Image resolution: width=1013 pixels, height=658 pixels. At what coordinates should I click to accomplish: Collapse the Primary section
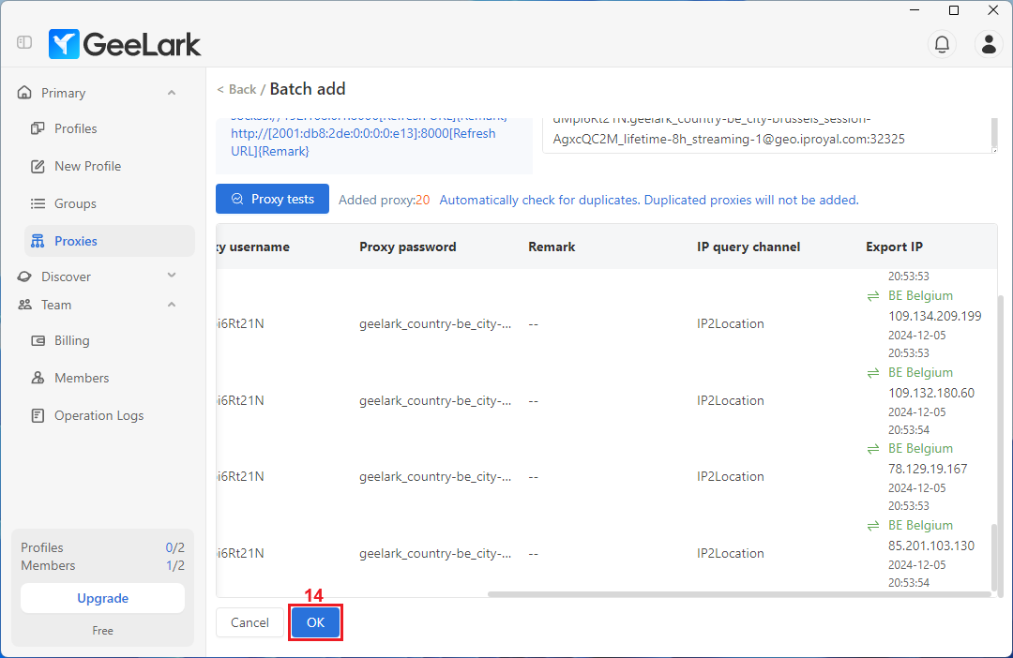pyautogui.click(x=172, y=93)
